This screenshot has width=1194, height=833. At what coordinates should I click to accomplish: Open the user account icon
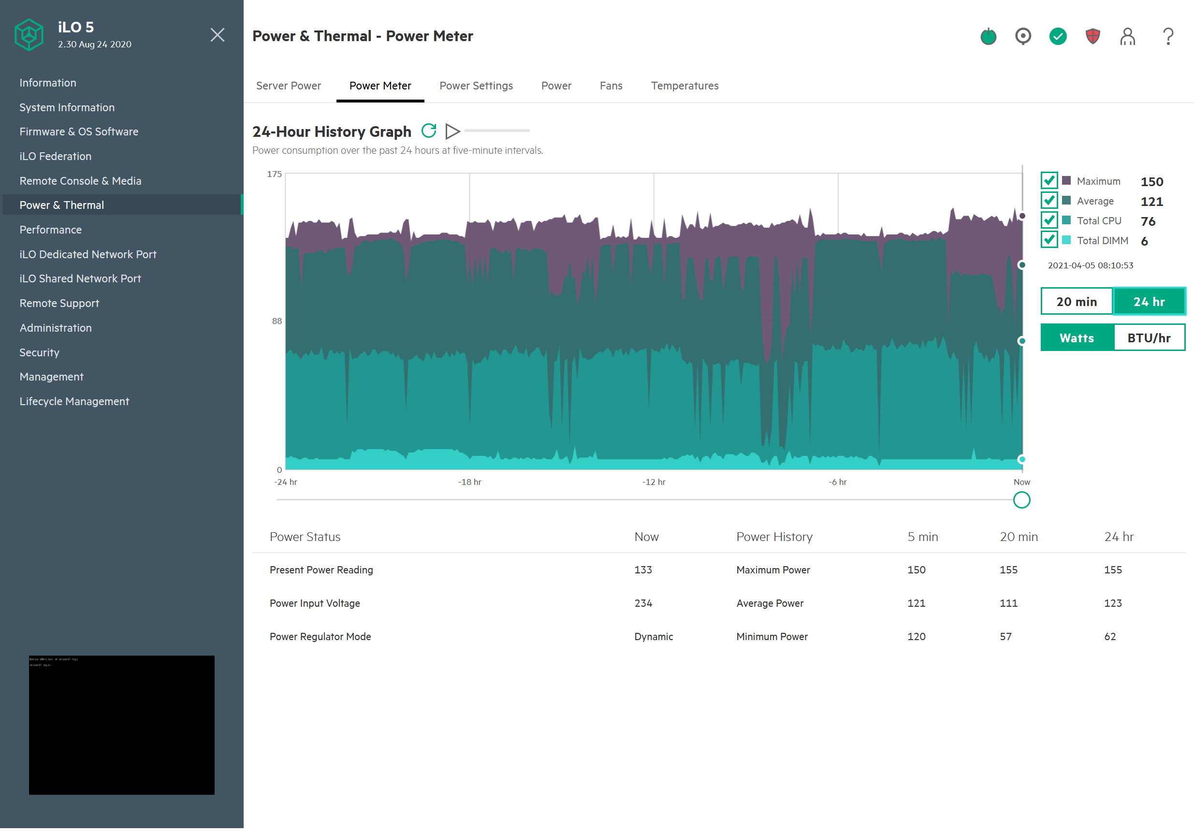click(1127, 36)
